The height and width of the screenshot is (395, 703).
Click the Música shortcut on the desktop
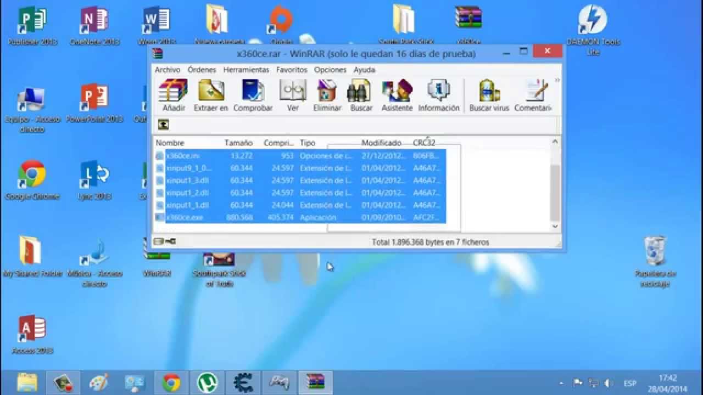(x=94, y=262)
